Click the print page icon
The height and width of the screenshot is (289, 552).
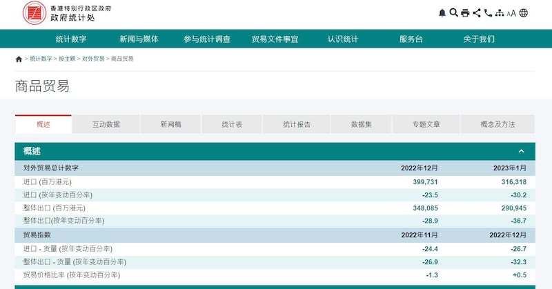point(465,13)
